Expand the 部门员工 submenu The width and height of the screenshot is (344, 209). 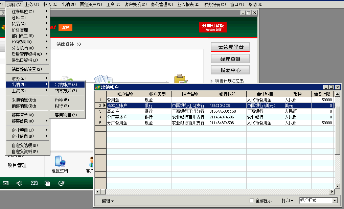(x=28, y=36)
